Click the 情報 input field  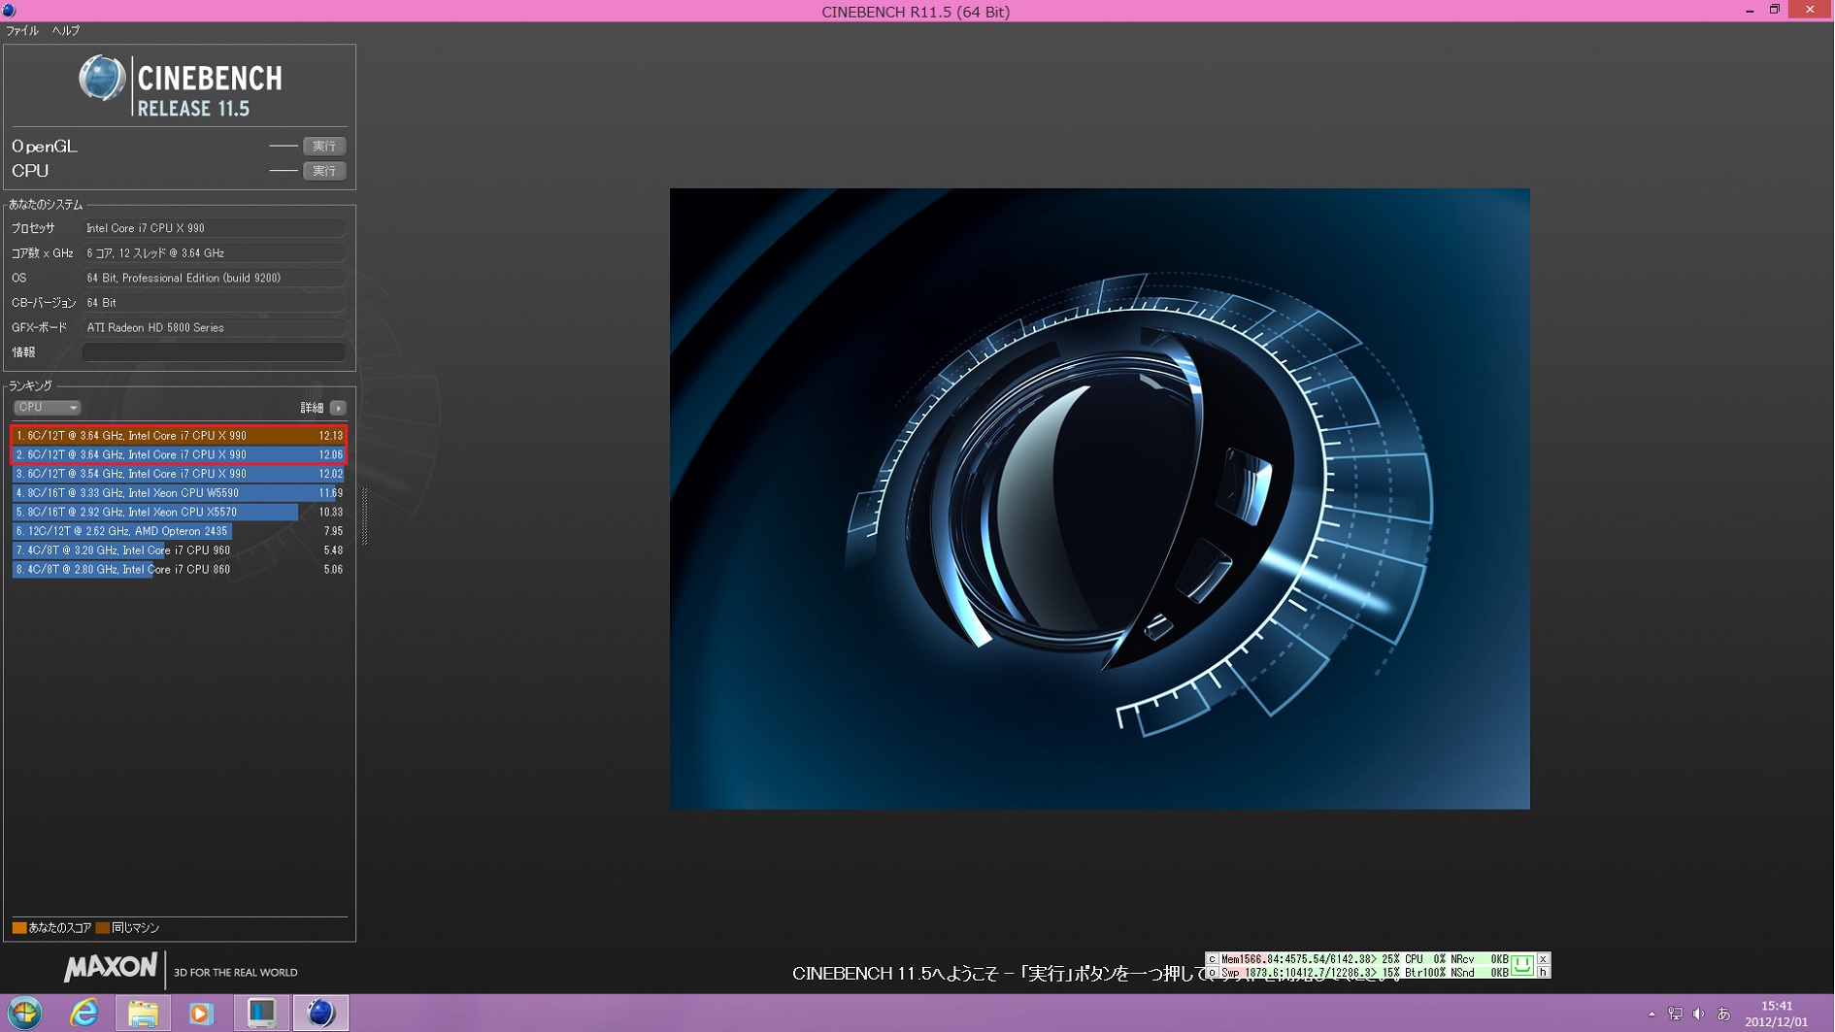pyautogui.click(x=214, y=352)
